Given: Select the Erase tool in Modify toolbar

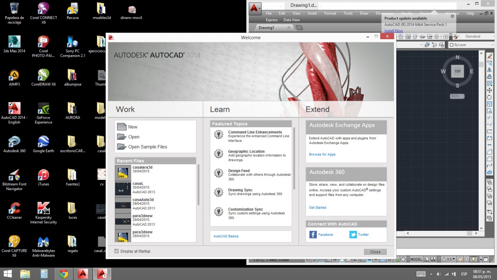Looking at the screenshot, I should [x=489, y=56].
